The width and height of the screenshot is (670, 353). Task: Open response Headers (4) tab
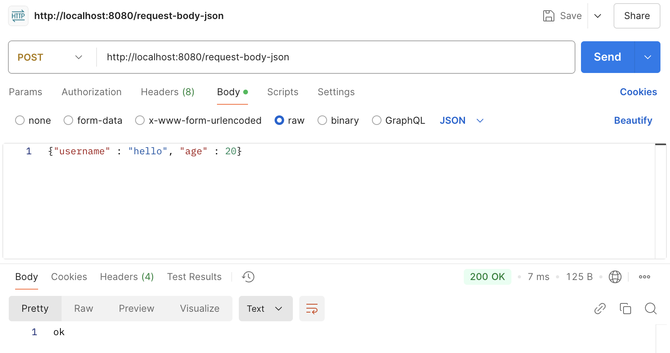pos(127,277)
